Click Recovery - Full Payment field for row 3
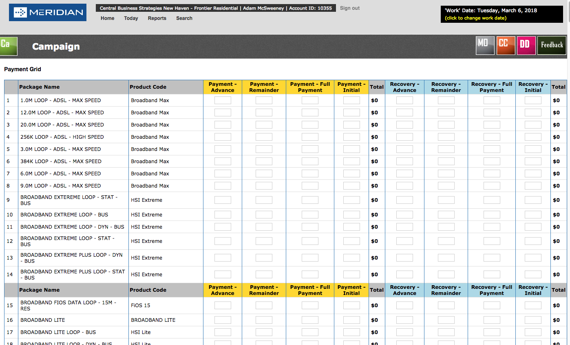Viewport: 570px width, 345px height. click(492, 125)
